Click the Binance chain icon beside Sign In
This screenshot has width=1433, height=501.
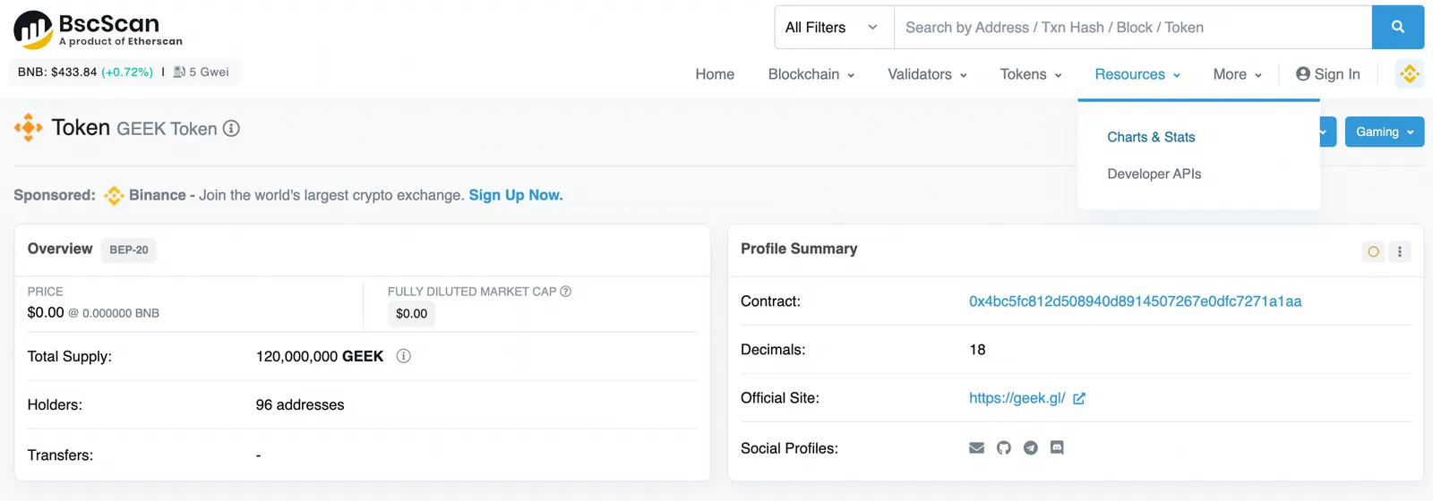(x=1410, y=74)
